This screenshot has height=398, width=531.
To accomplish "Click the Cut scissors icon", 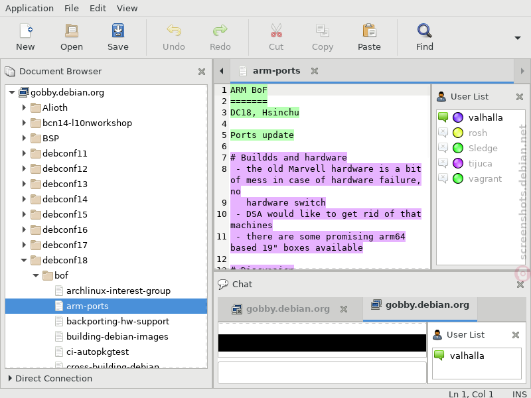I will click(276, 31).
